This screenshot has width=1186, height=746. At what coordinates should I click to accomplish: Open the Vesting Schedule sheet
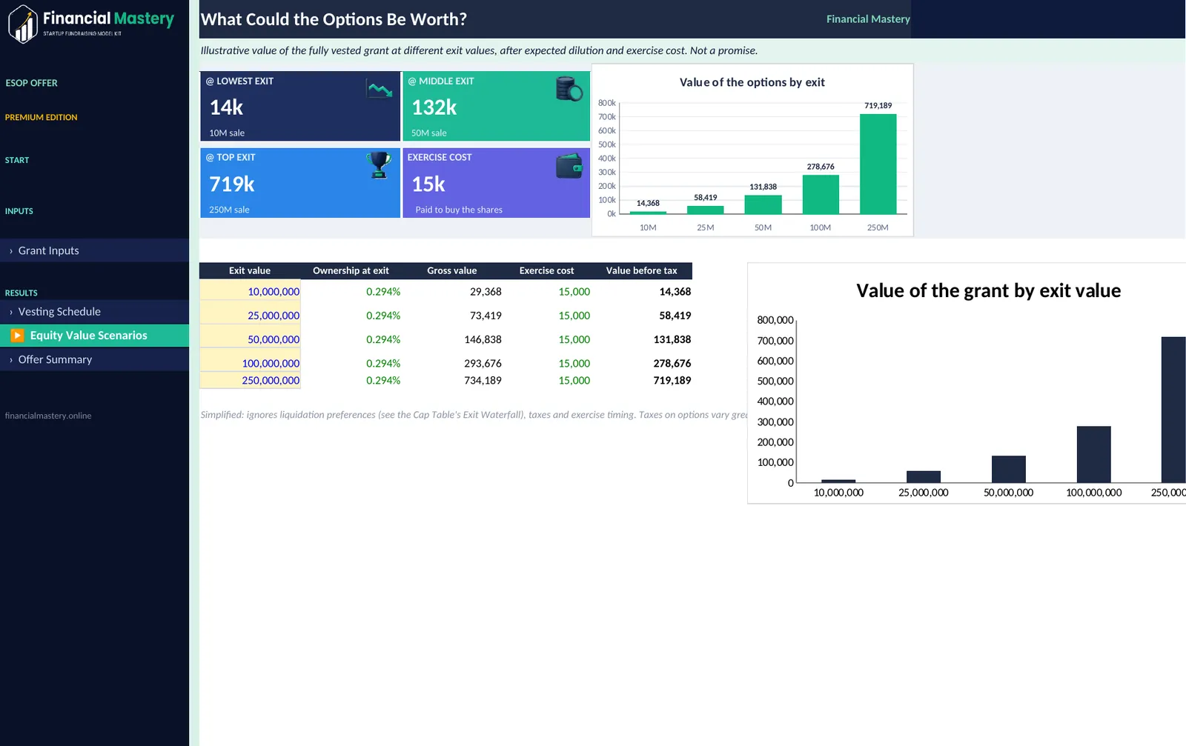[94, 312]
